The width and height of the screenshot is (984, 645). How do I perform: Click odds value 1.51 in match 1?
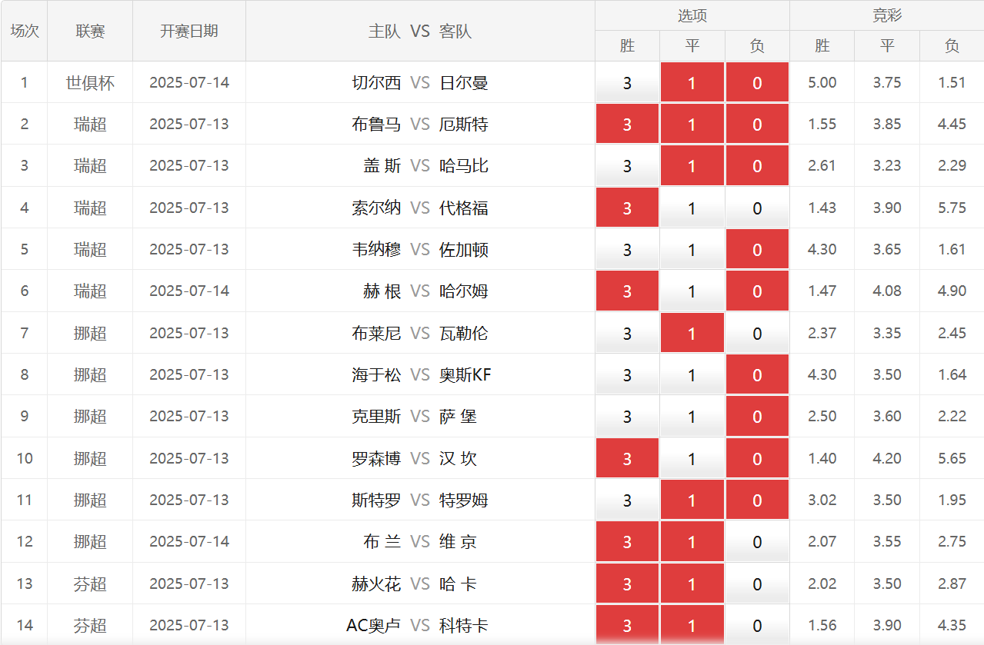pos(952,82)
